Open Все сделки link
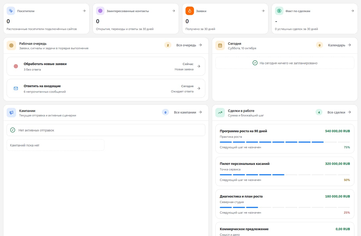Viewport: 361px width, 236px height. pyautogui.click(x=339, y=112)
